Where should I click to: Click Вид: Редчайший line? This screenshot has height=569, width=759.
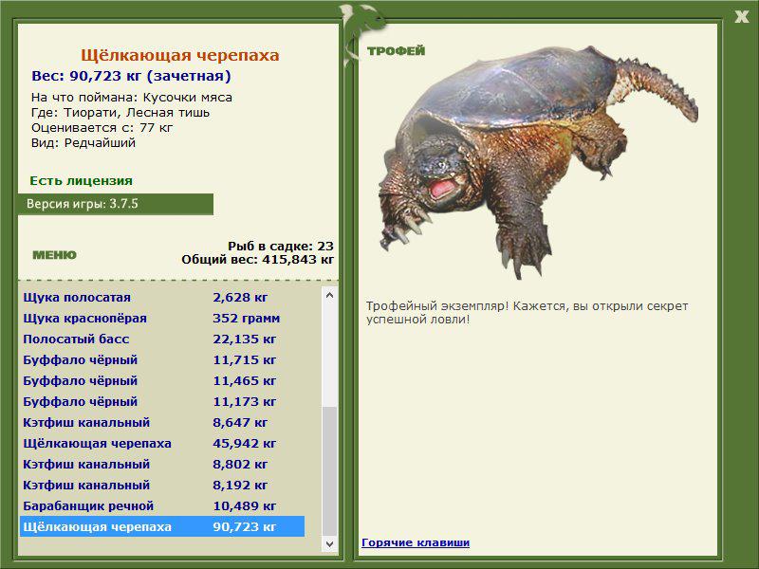click(83, 143)
